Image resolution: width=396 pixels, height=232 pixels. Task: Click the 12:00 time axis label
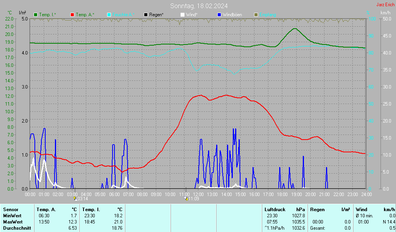(198, 194)
